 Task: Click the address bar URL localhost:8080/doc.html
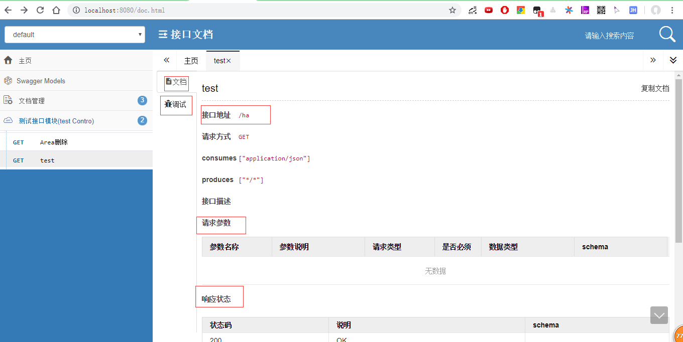[125, 10]
